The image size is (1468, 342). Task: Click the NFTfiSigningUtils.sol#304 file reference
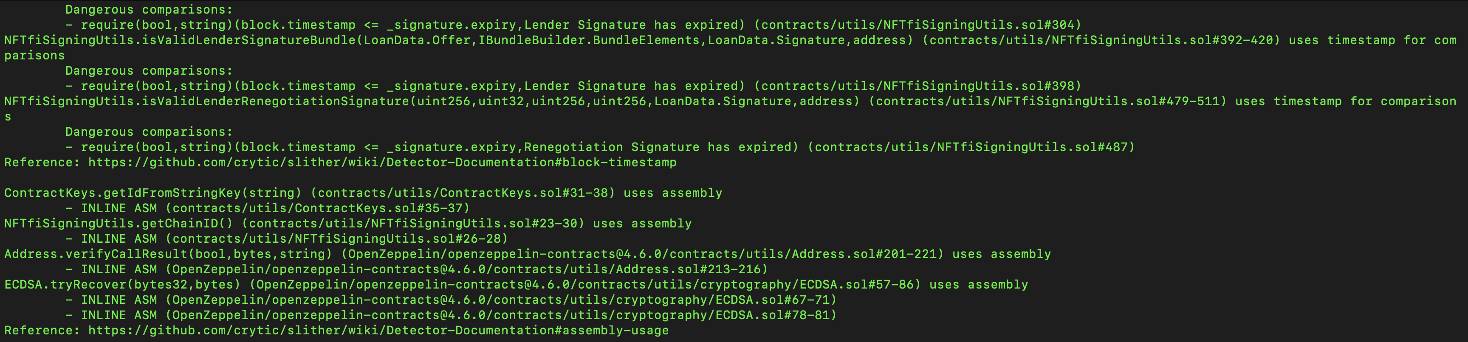[918, 25]
